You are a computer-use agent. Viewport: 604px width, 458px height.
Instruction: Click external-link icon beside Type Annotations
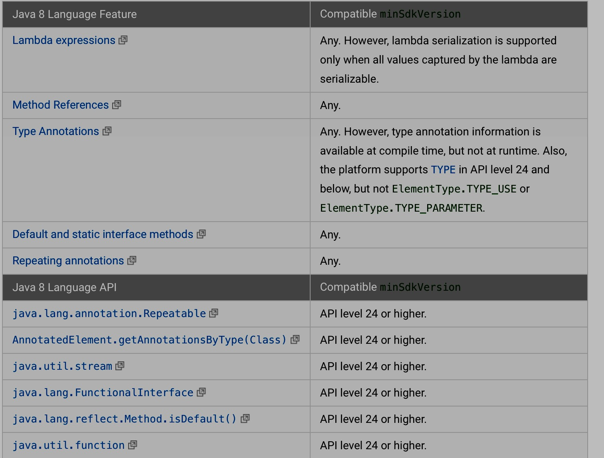(107, 131)
